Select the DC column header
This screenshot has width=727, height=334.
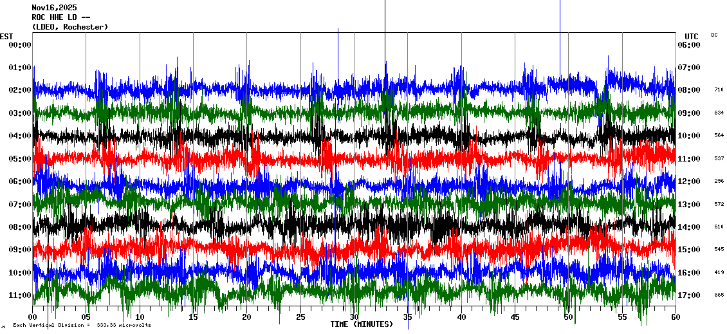point(714,35)
